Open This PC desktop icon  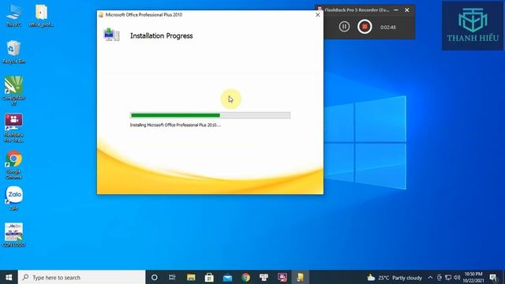[13, 16]
